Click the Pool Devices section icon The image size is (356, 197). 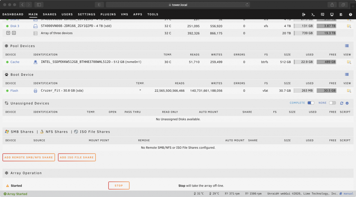coord(6,46)
